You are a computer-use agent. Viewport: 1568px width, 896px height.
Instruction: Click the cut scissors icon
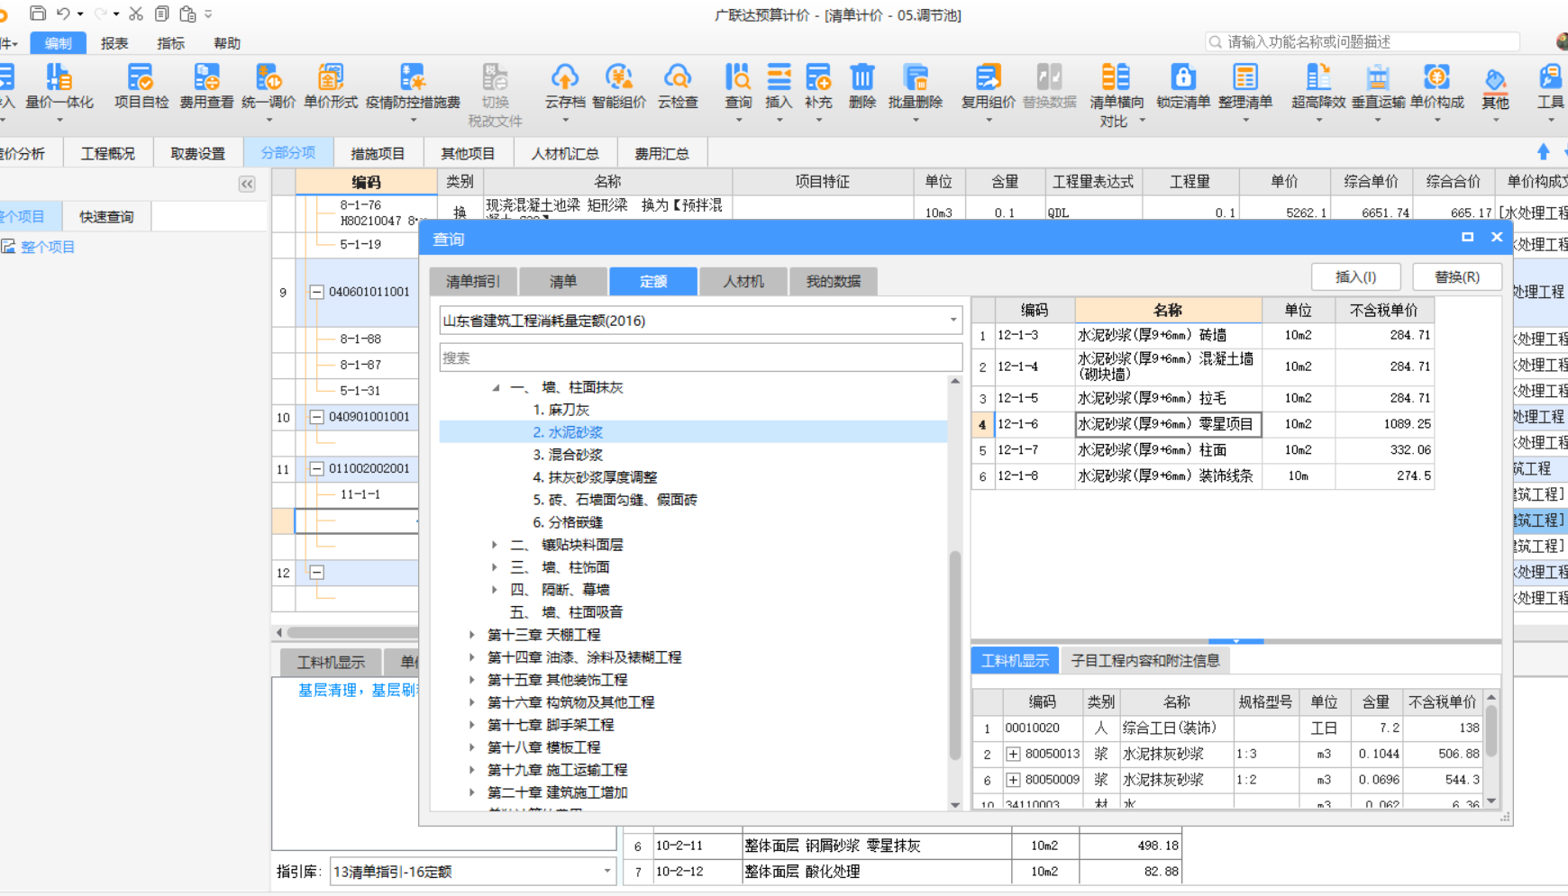coord(136,14)
